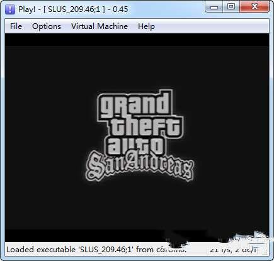Image resolution: width=274 pixels, height=261 pixels.
Task: Open the Help menu
Action: coord(146,26)
